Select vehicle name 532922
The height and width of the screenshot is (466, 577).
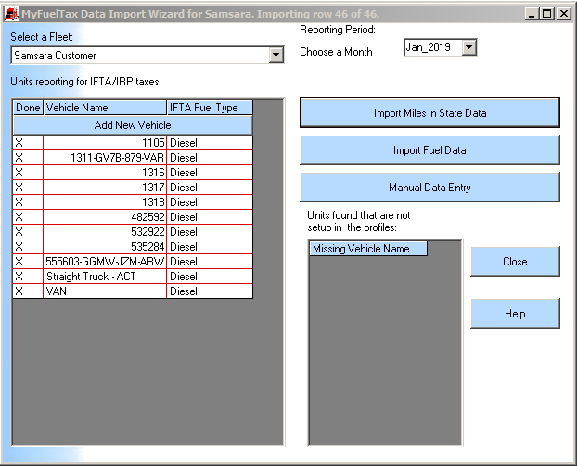tap(105, 232)
